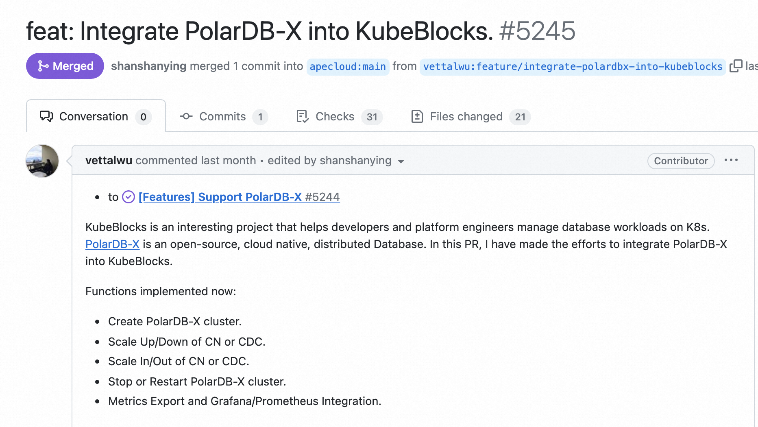
Task: Click the shanshanying username in merge line
Action: (148, 66)
